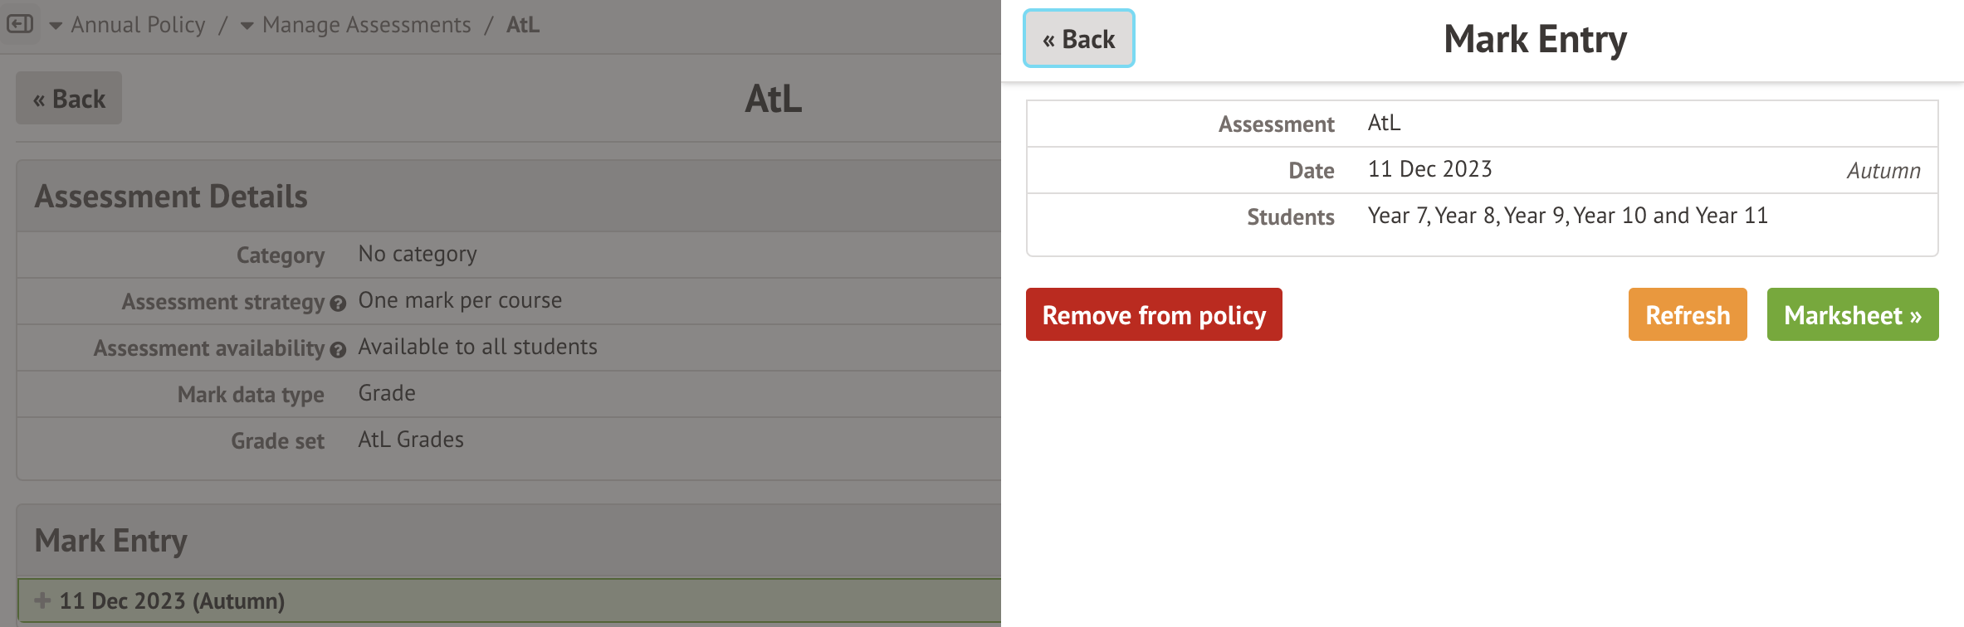Open the Assessment availability help icon

tap(337, 350)
